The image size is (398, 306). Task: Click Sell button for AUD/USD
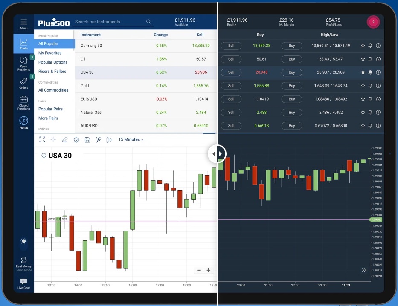click(x=231, y=125)
